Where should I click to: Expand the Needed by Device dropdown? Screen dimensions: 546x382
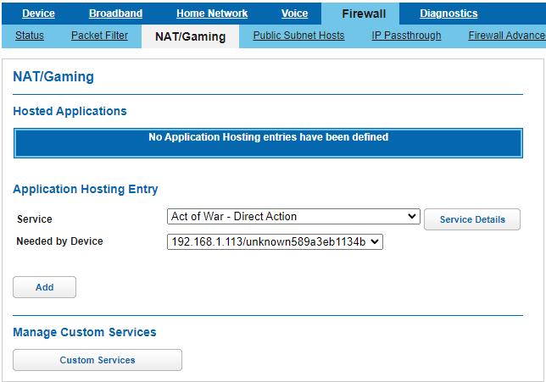[275, 242]
